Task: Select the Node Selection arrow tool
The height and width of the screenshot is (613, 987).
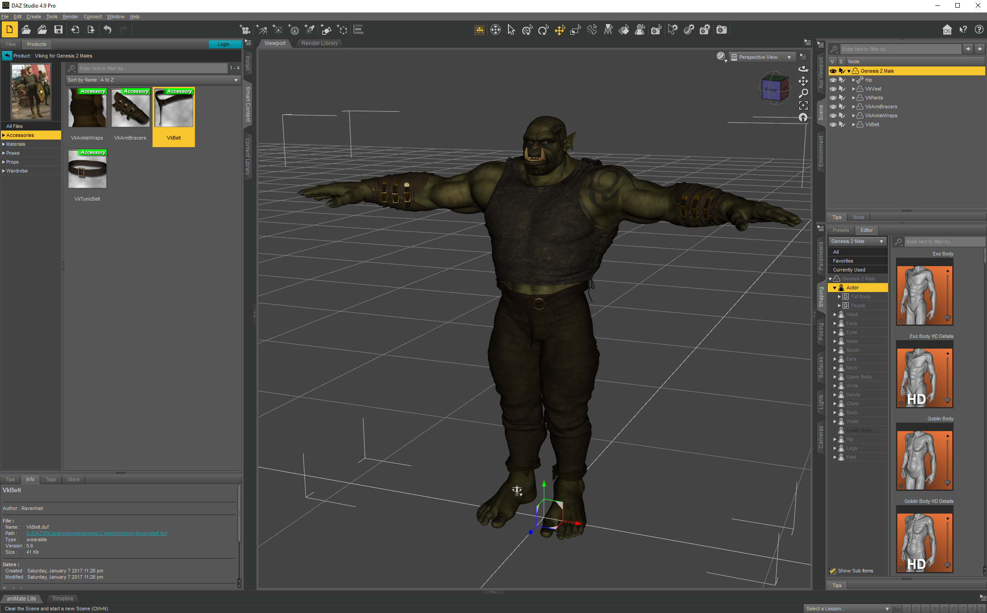Action: coord(511,30)
